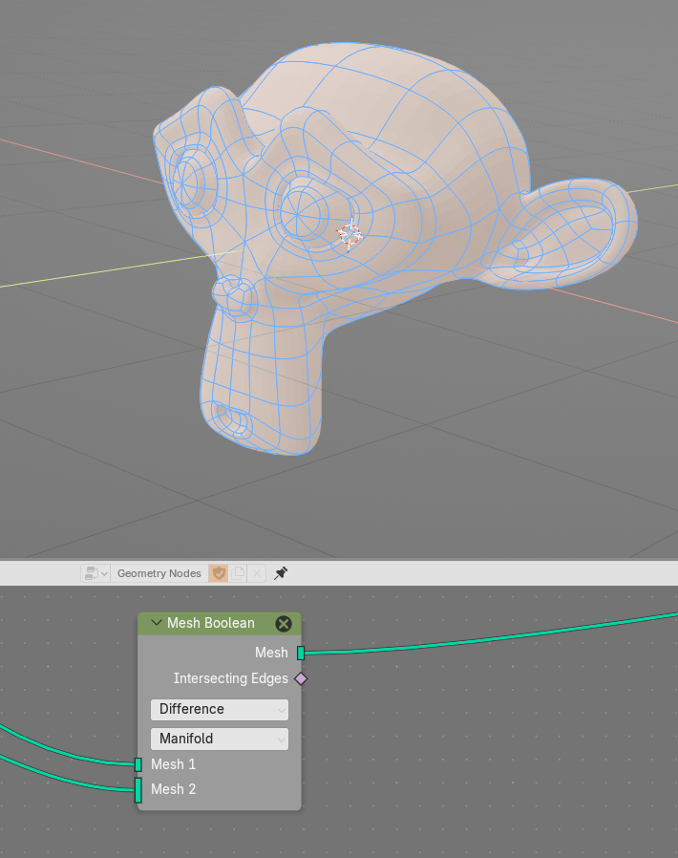Image resolution: width=678 pixels, height=858 pixels.
Task: Click the Mesh 2 input socket
Action: [x=138, y=790]
